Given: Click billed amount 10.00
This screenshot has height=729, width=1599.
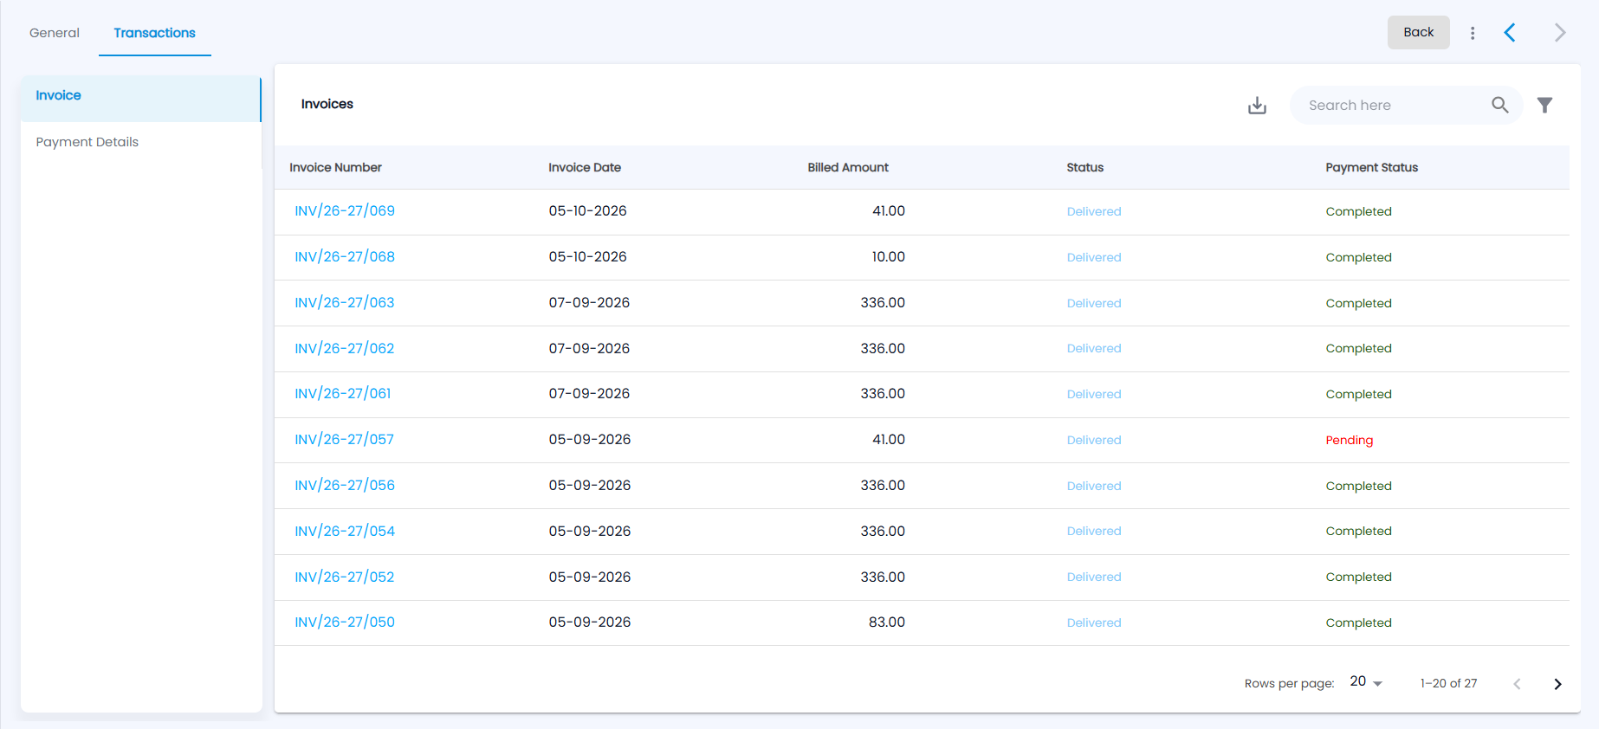Looking at the screenshot, I should (889, 257).
